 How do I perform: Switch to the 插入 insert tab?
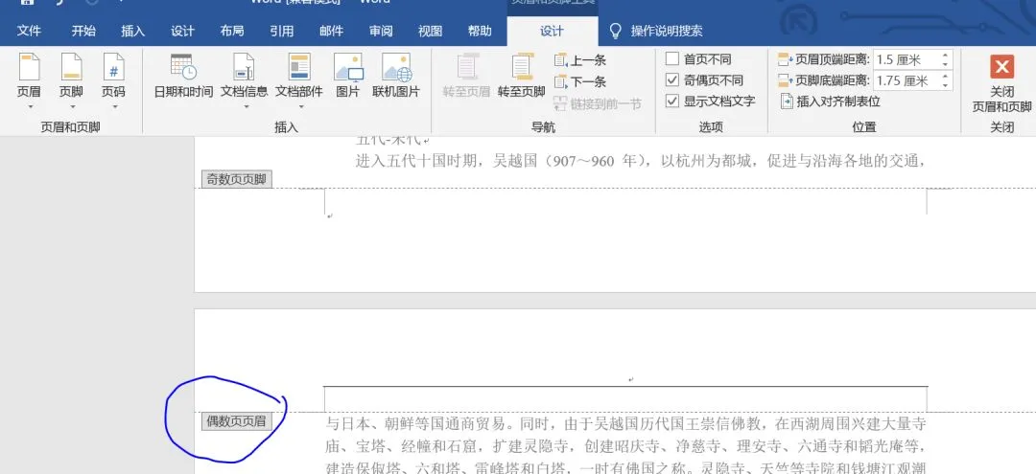click(132, 31)
